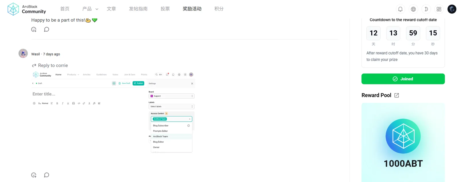Click "Countdown to the reward cutoff date" heading
This screenshot has width=459, height=182.
[x=403, y=20]
